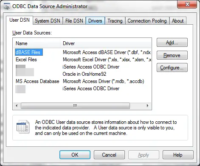Go to the Connection Pooling tab
This screenshot has width=200, height=166.
(x=147, y=21)
